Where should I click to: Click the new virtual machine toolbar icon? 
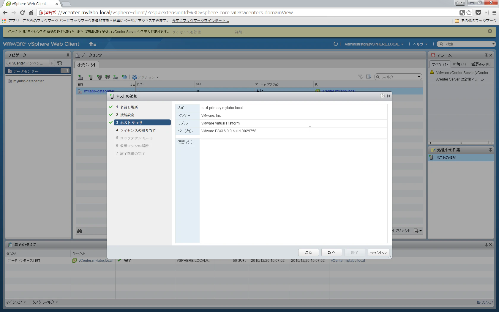(x=124, y=77)
